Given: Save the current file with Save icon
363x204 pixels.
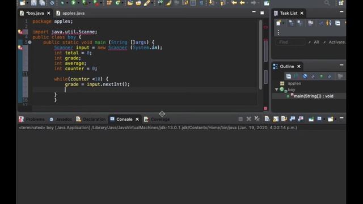Looking at the screenshot, I should click(x=34, y=3).
